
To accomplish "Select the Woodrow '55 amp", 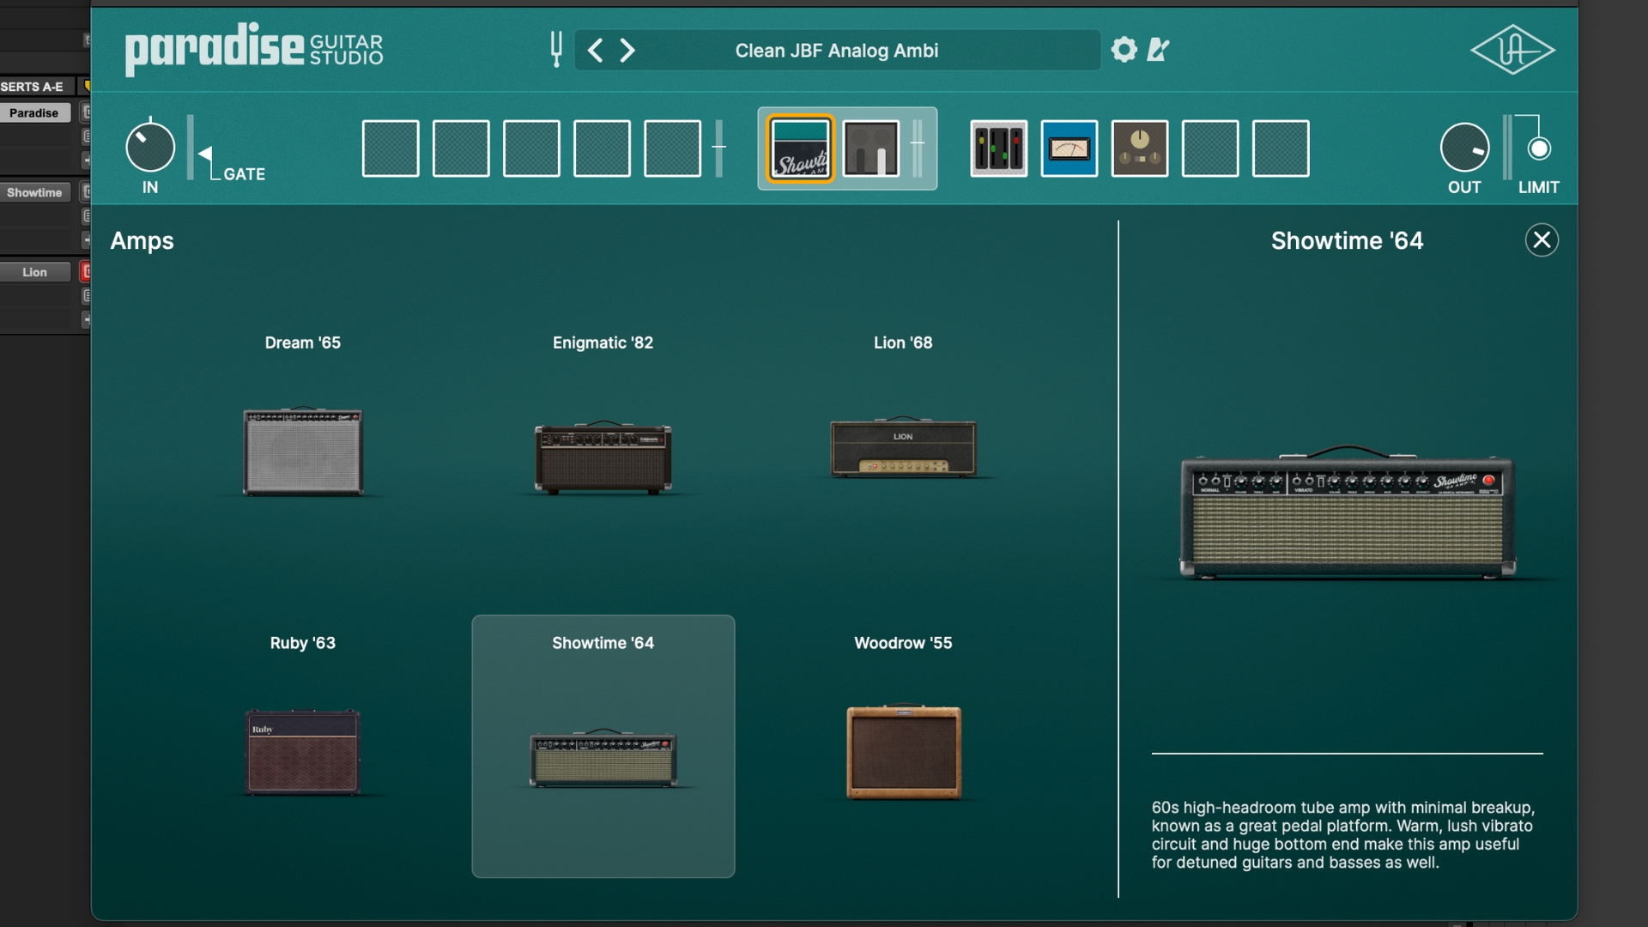I will 902,751.
